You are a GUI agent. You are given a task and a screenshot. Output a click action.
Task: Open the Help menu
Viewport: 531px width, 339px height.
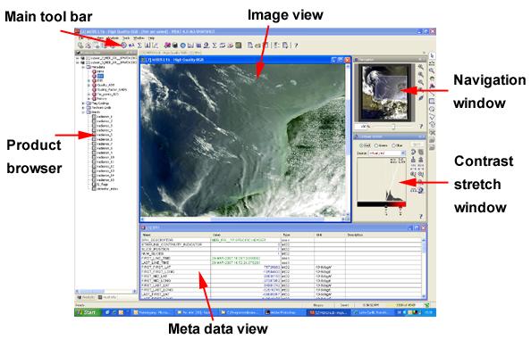click(151, 38)
